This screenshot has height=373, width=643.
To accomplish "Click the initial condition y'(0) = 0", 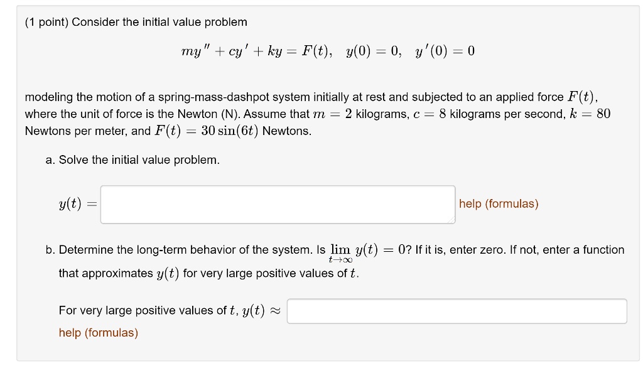I will coord(445,51).
